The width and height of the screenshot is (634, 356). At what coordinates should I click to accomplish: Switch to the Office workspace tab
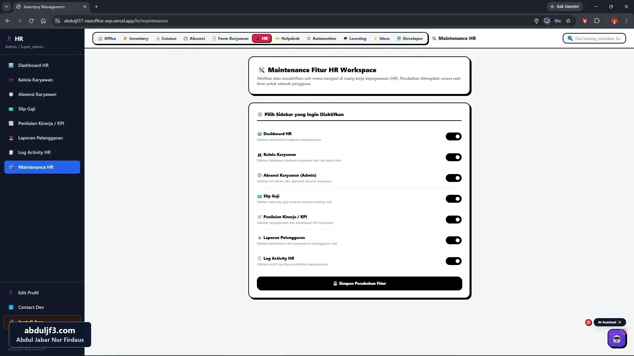(x=107, y=39)
